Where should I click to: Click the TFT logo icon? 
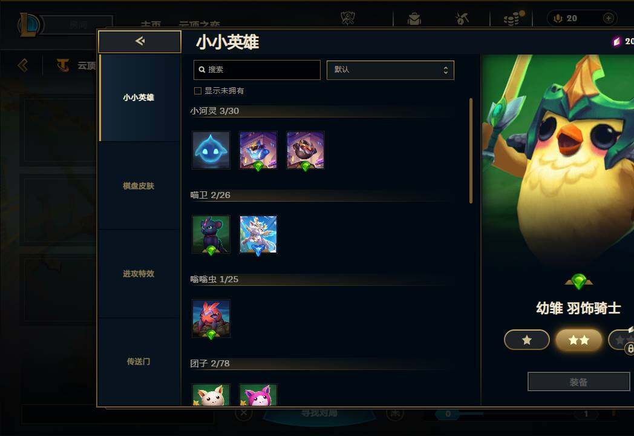coord(63,65)
